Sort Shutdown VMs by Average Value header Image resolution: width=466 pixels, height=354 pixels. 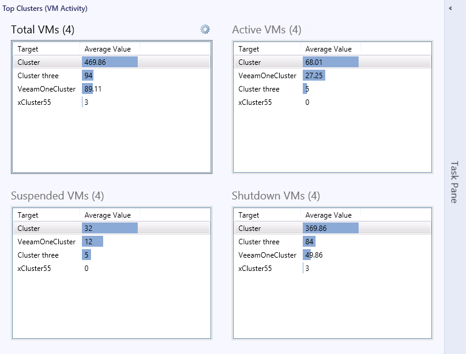tap(328, 215)
